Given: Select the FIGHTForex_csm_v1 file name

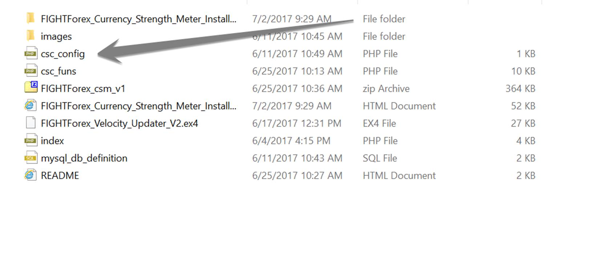Looking at the screenshot, I should (83, 89).
